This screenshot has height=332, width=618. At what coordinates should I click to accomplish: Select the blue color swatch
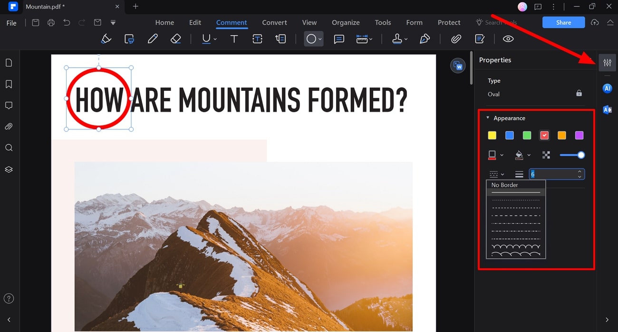point(509,136)
